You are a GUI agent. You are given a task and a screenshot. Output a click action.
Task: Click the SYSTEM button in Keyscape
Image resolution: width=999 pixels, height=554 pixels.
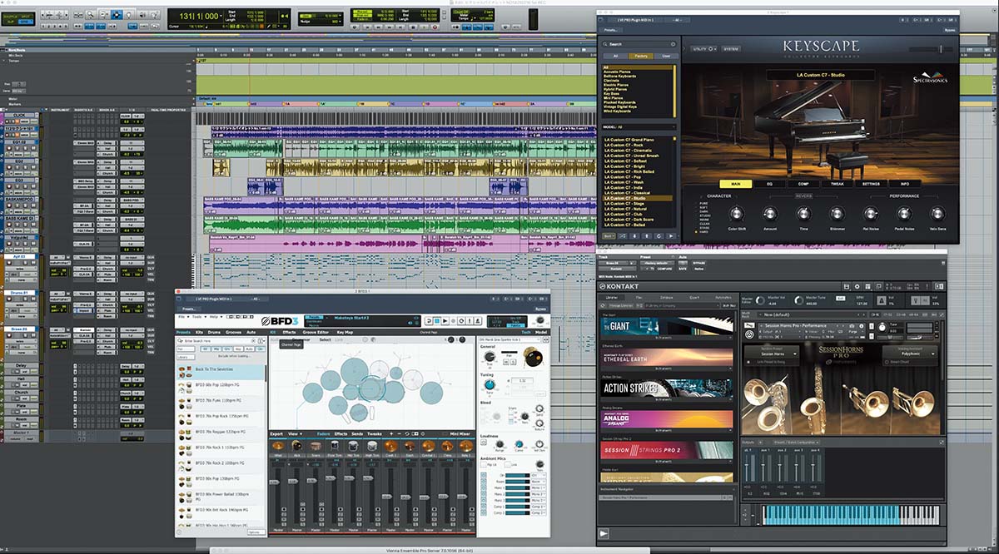(x=731, y=49)
